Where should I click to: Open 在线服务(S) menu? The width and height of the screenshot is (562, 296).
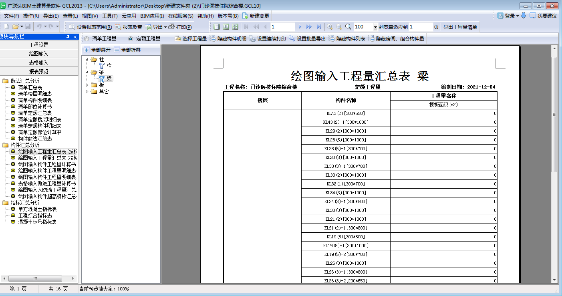tap(181, 16)
